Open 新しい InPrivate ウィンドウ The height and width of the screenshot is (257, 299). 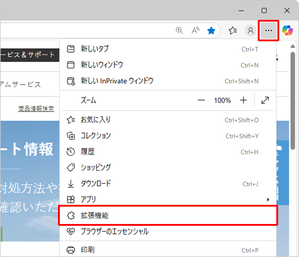click(x=168, y=81)
